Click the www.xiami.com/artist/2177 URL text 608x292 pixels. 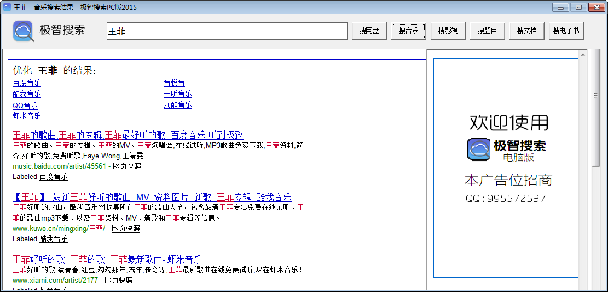coord(55,280)
